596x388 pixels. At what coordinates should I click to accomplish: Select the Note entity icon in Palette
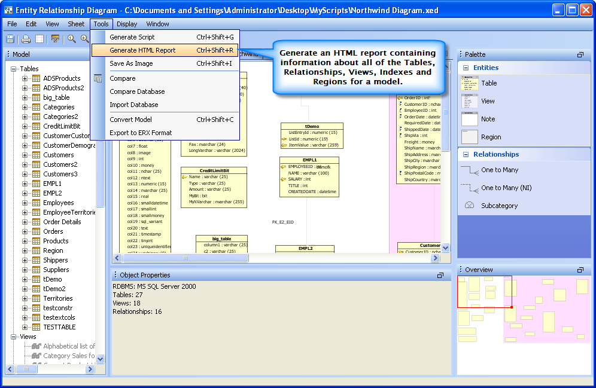click(469, 119)
